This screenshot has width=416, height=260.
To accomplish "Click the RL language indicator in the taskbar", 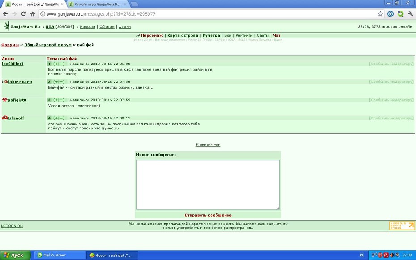I will coord(362,255).
